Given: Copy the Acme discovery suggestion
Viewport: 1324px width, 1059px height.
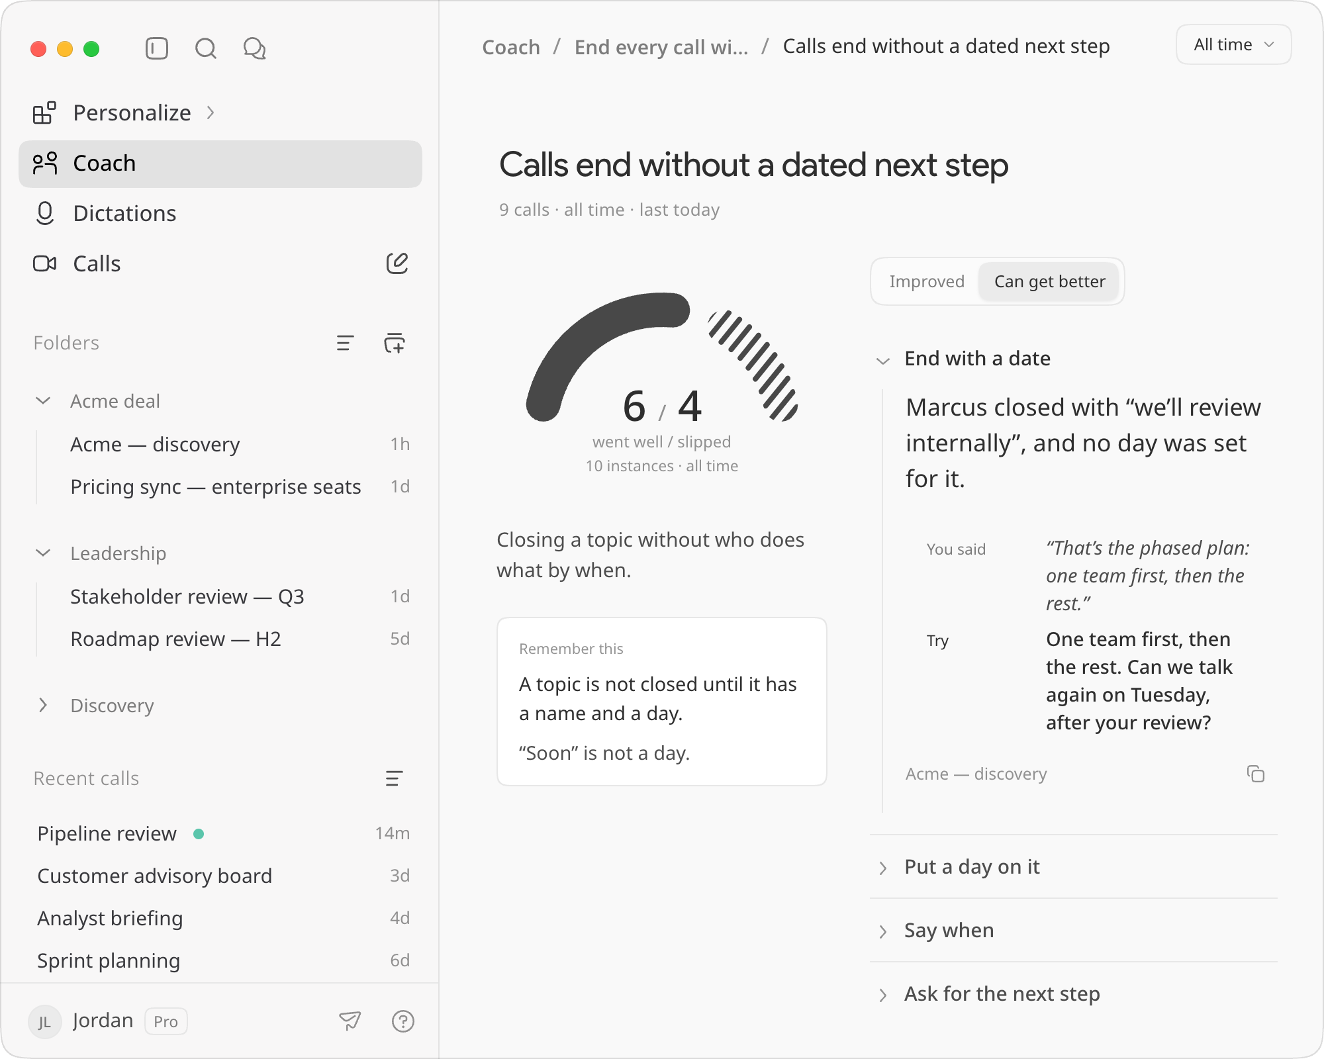Looking at the screenshot, I should [1256, 774].
